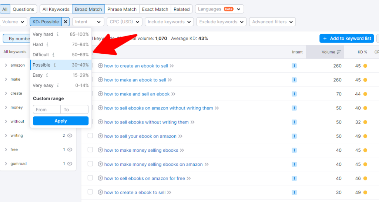379x202 pixels.
Task: Click plus icon beside 'how to create a ebook to sell'
Action: 100,192
